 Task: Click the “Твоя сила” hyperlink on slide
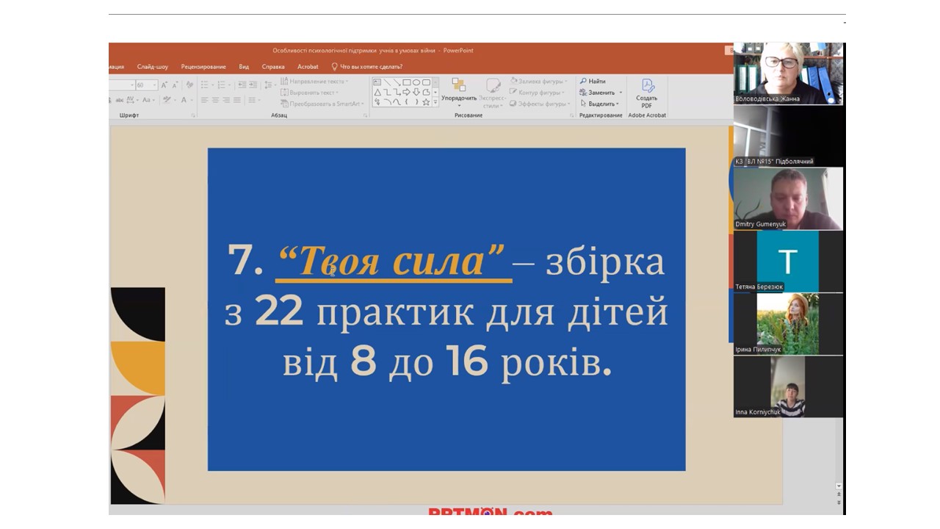point(393,262)
